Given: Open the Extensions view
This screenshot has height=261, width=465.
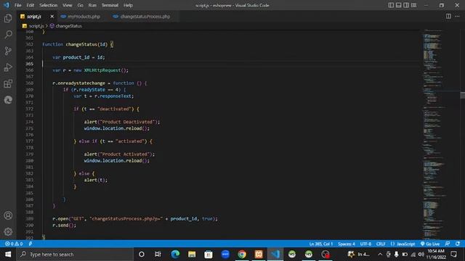Looking at the screenshot, I should point(8,84).
